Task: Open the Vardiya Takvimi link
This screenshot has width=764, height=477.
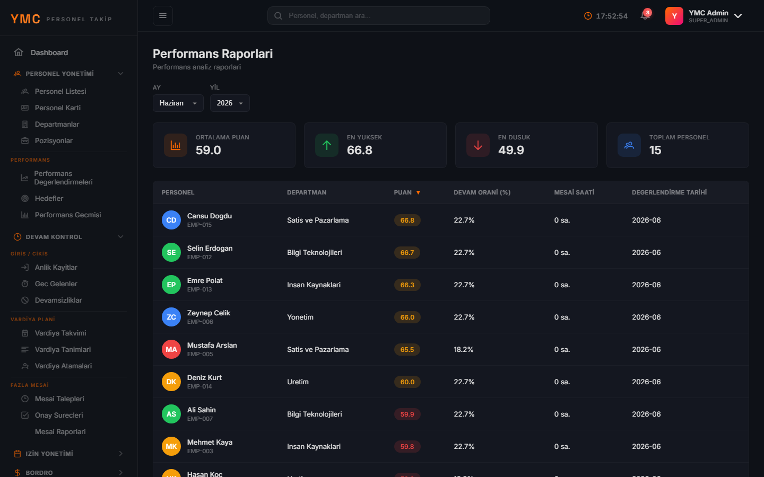Action: pos(60,333)
